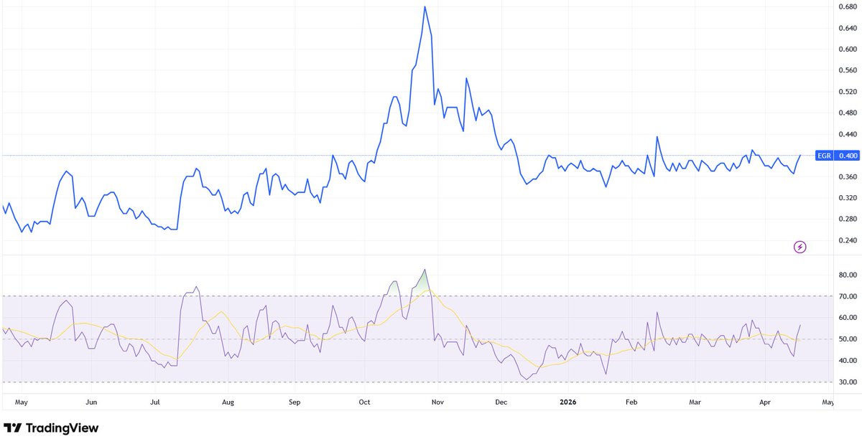862x439 pixels.
Task: Click the Apr label on time axis
Action: (765, 403)
